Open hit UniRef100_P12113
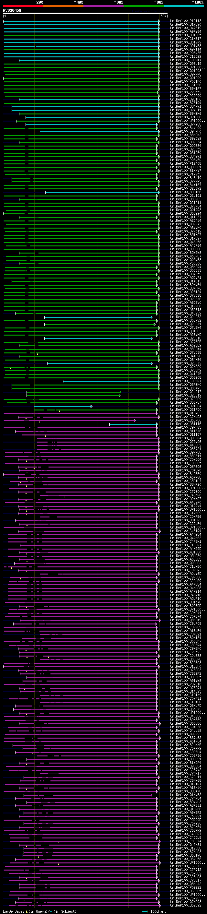207x914 pixels. coord(186,21)
